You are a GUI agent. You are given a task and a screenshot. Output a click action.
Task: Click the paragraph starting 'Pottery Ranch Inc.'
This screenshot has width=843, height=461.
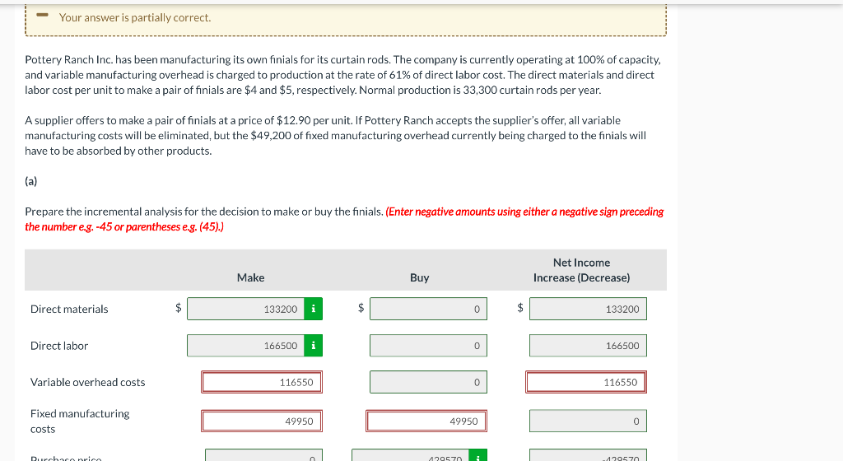(x=343, y=75)
